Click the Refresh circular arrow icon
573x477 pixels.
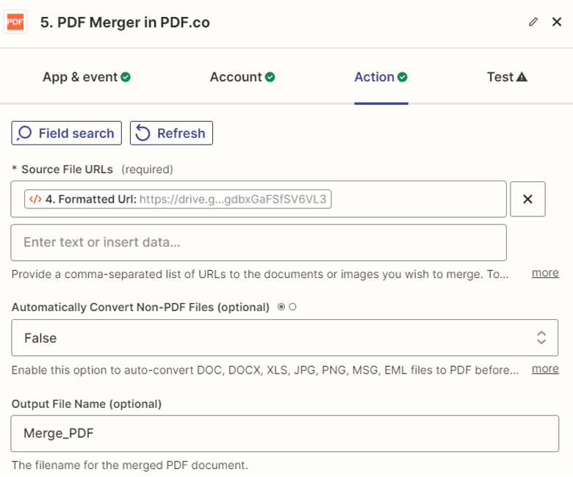tap(143, 134)
